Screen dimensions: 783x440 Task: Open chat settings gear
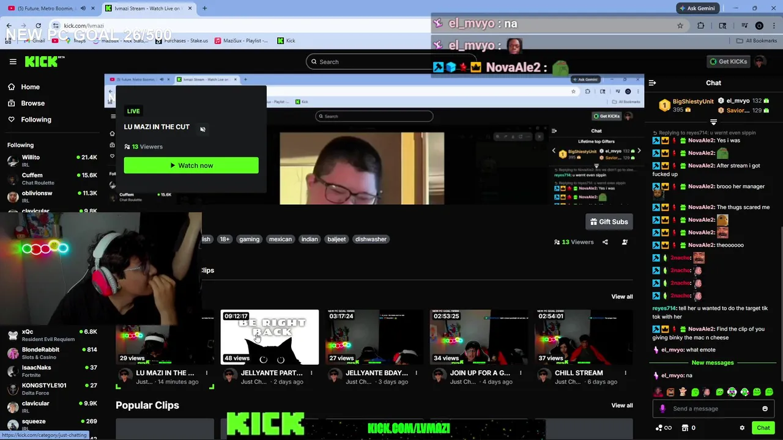pos(742,428)
